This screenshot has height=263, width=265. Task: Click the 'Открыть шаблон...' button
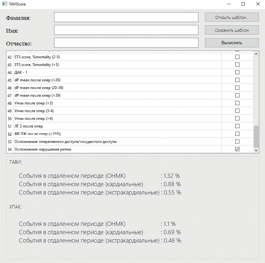(232, 17)
